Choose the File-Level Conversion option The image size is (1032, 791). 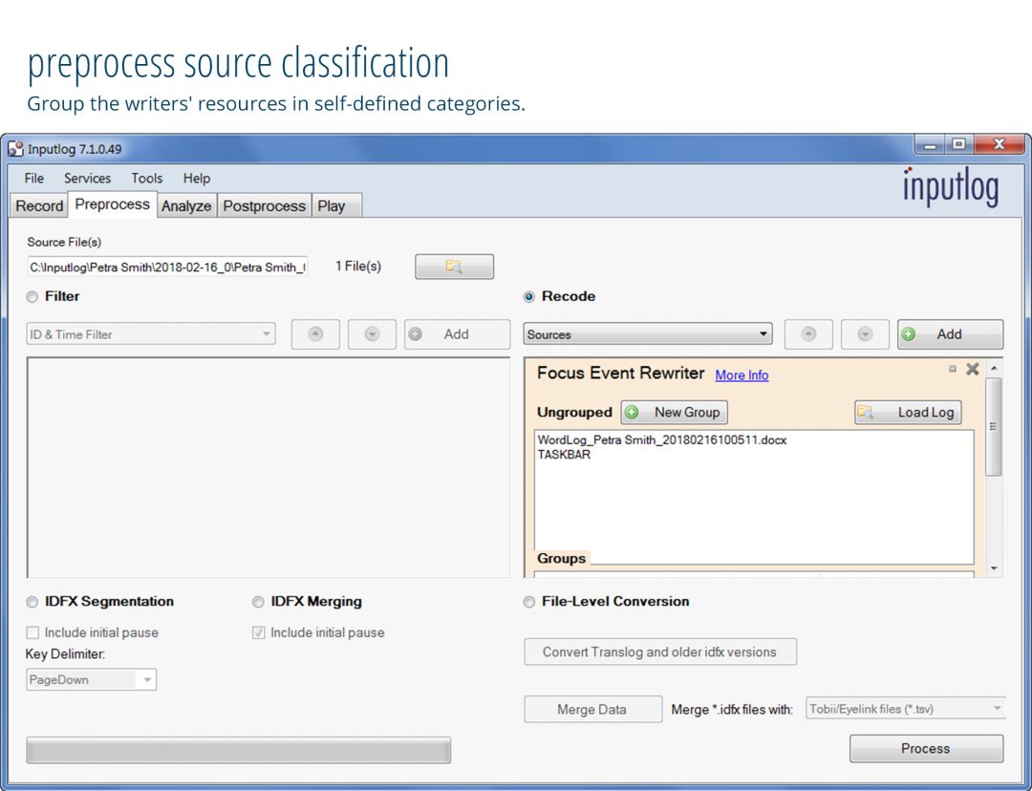(x=530, y=602)
